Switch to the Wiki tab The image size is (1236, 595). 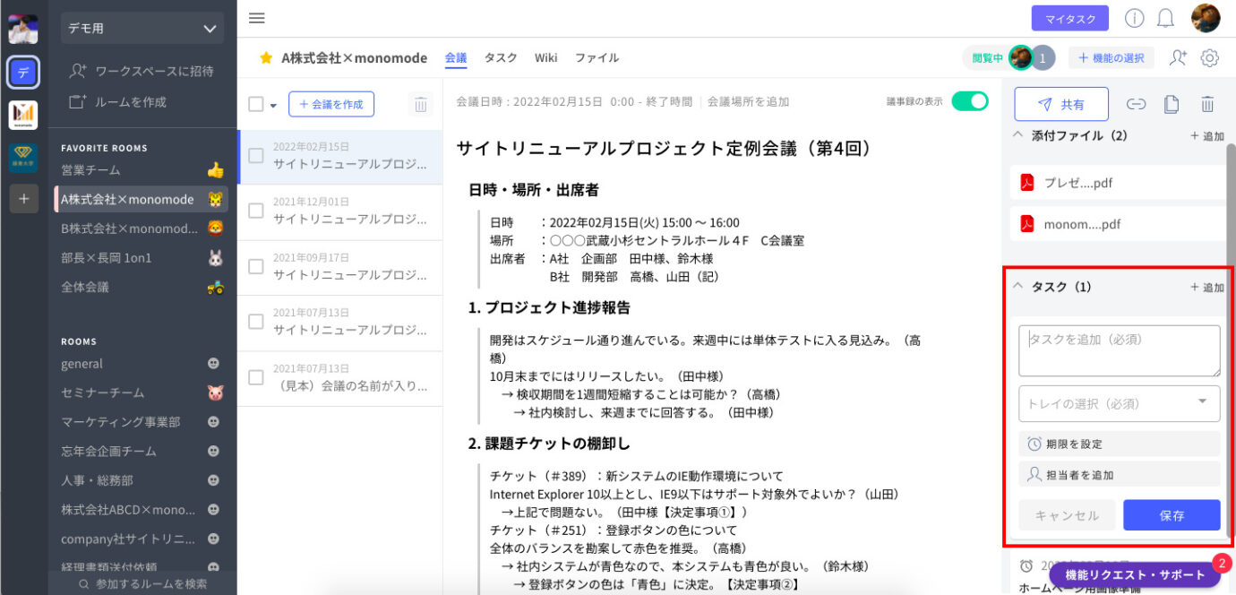546,57
